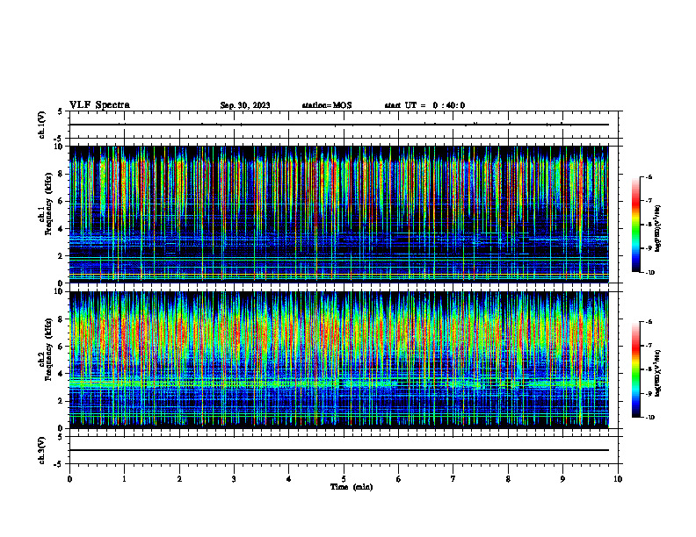Click the '-6' label on ch.1 colorbar
696x537 pixels.
click(649, 176)
